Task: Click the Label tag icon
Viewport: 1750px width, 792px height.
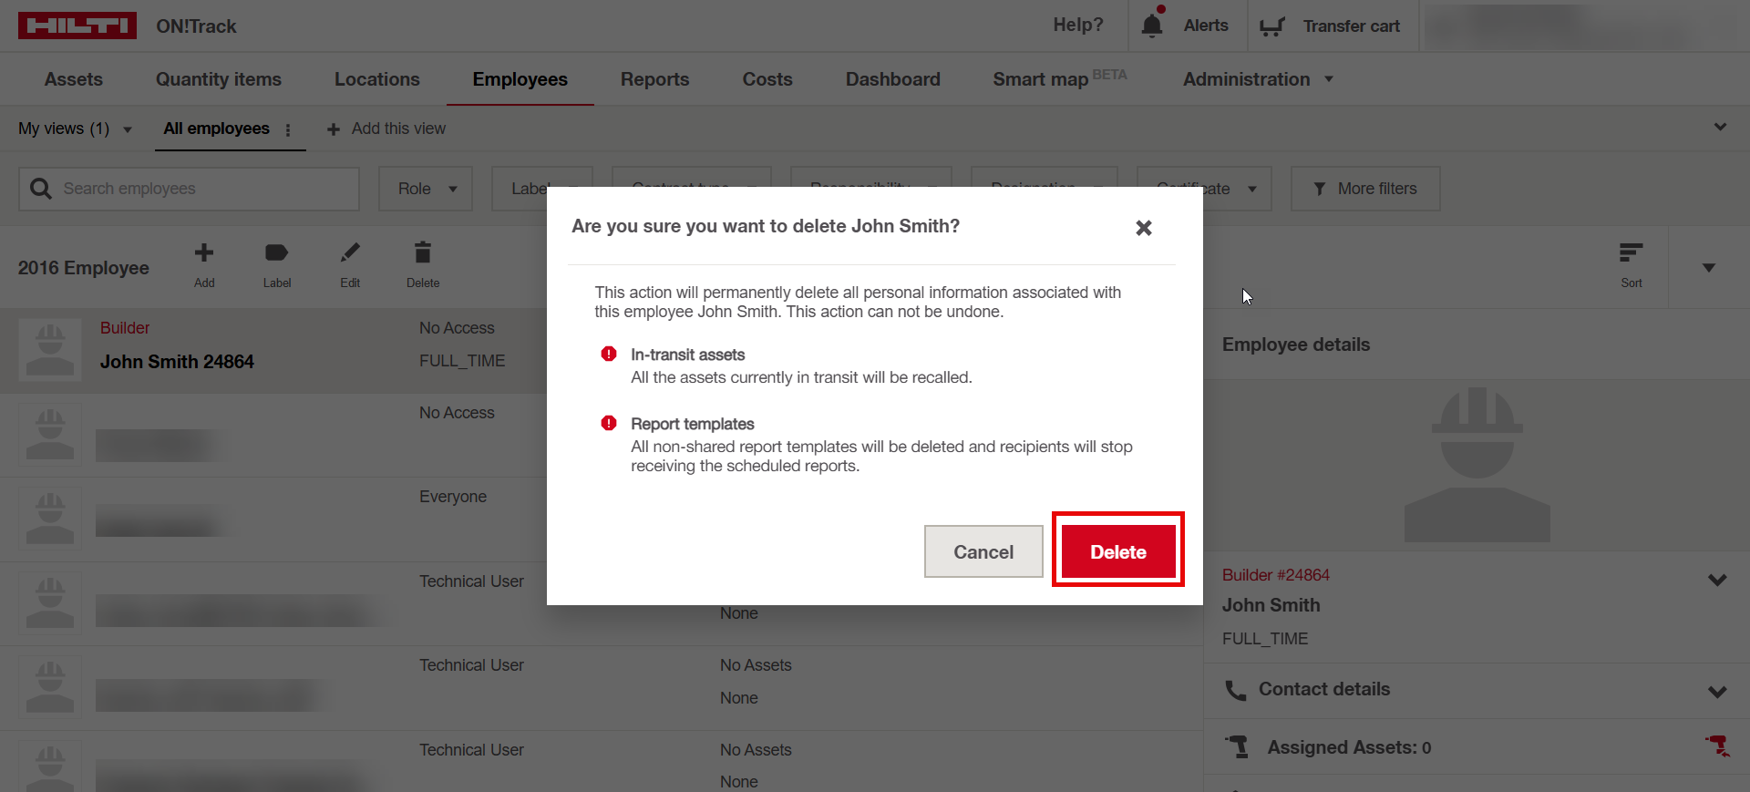Action: tap(276, 253)
